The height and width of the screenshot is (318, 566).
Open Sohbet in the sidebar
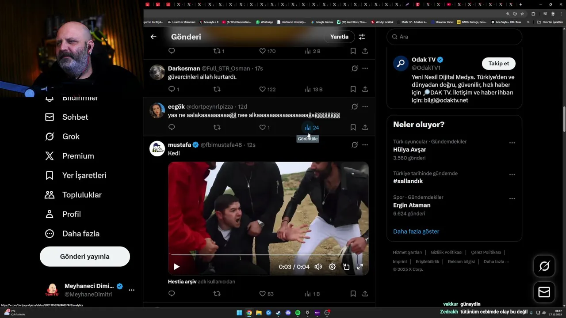click(x=67, y=117)
